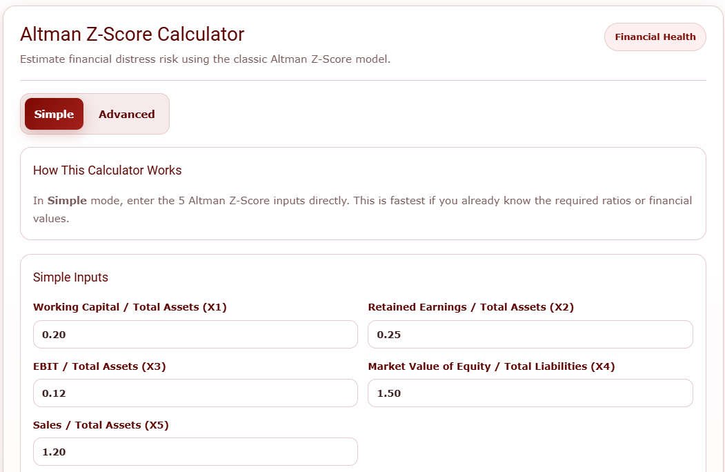Click the calculator explanation paragraph

click(362, 209)
